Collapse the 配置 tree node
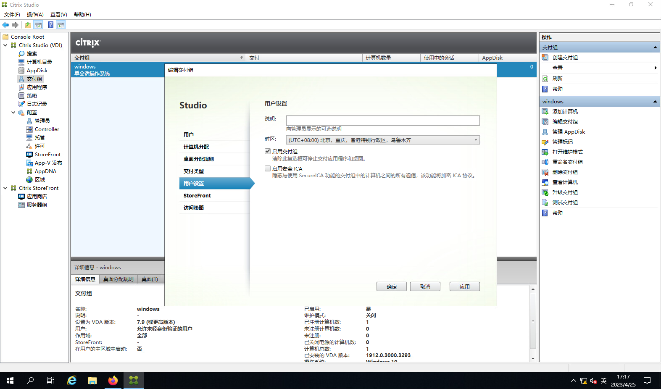 (x=13, y=113)
